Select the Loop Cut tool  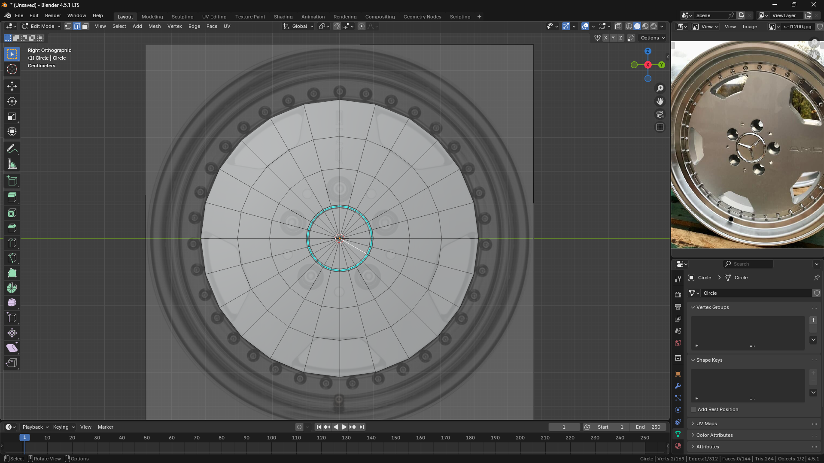click(12, 243)
